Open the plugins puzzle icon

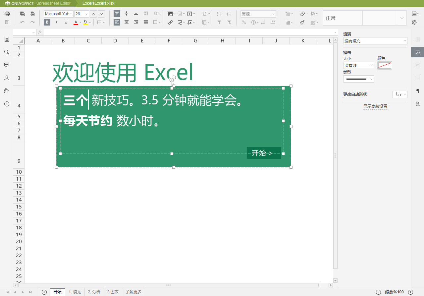(7, 91)
